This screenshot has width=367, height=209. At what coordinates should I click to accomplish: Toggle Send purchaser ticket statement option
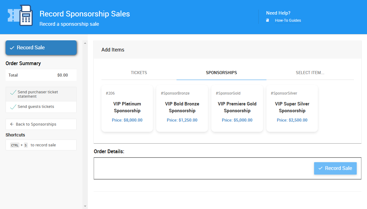(41, 94)
